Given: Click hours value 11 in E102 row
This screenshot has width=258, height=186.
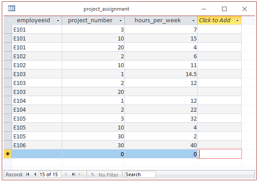Looking at the screenshot, I should click(x=161, y=65).
